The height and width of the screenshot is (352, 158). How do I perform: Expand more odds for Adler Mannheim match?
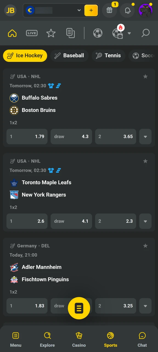(x=145, y=306)
